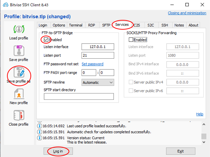Click 'Automatic check for updates completed successfully.' text
210x157 pixels.
(x=109, y=132)
